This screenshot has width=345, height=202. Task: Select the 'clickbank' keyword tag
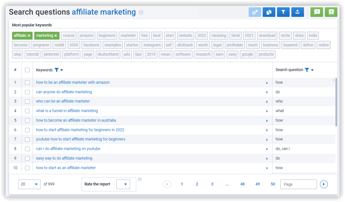[185, 45]
